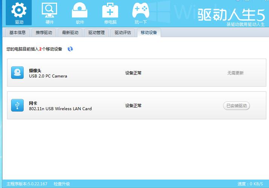Screen dimensions: 269x188
Task: Click 设备正常 status in the 网卡 row
Action: 133,106
